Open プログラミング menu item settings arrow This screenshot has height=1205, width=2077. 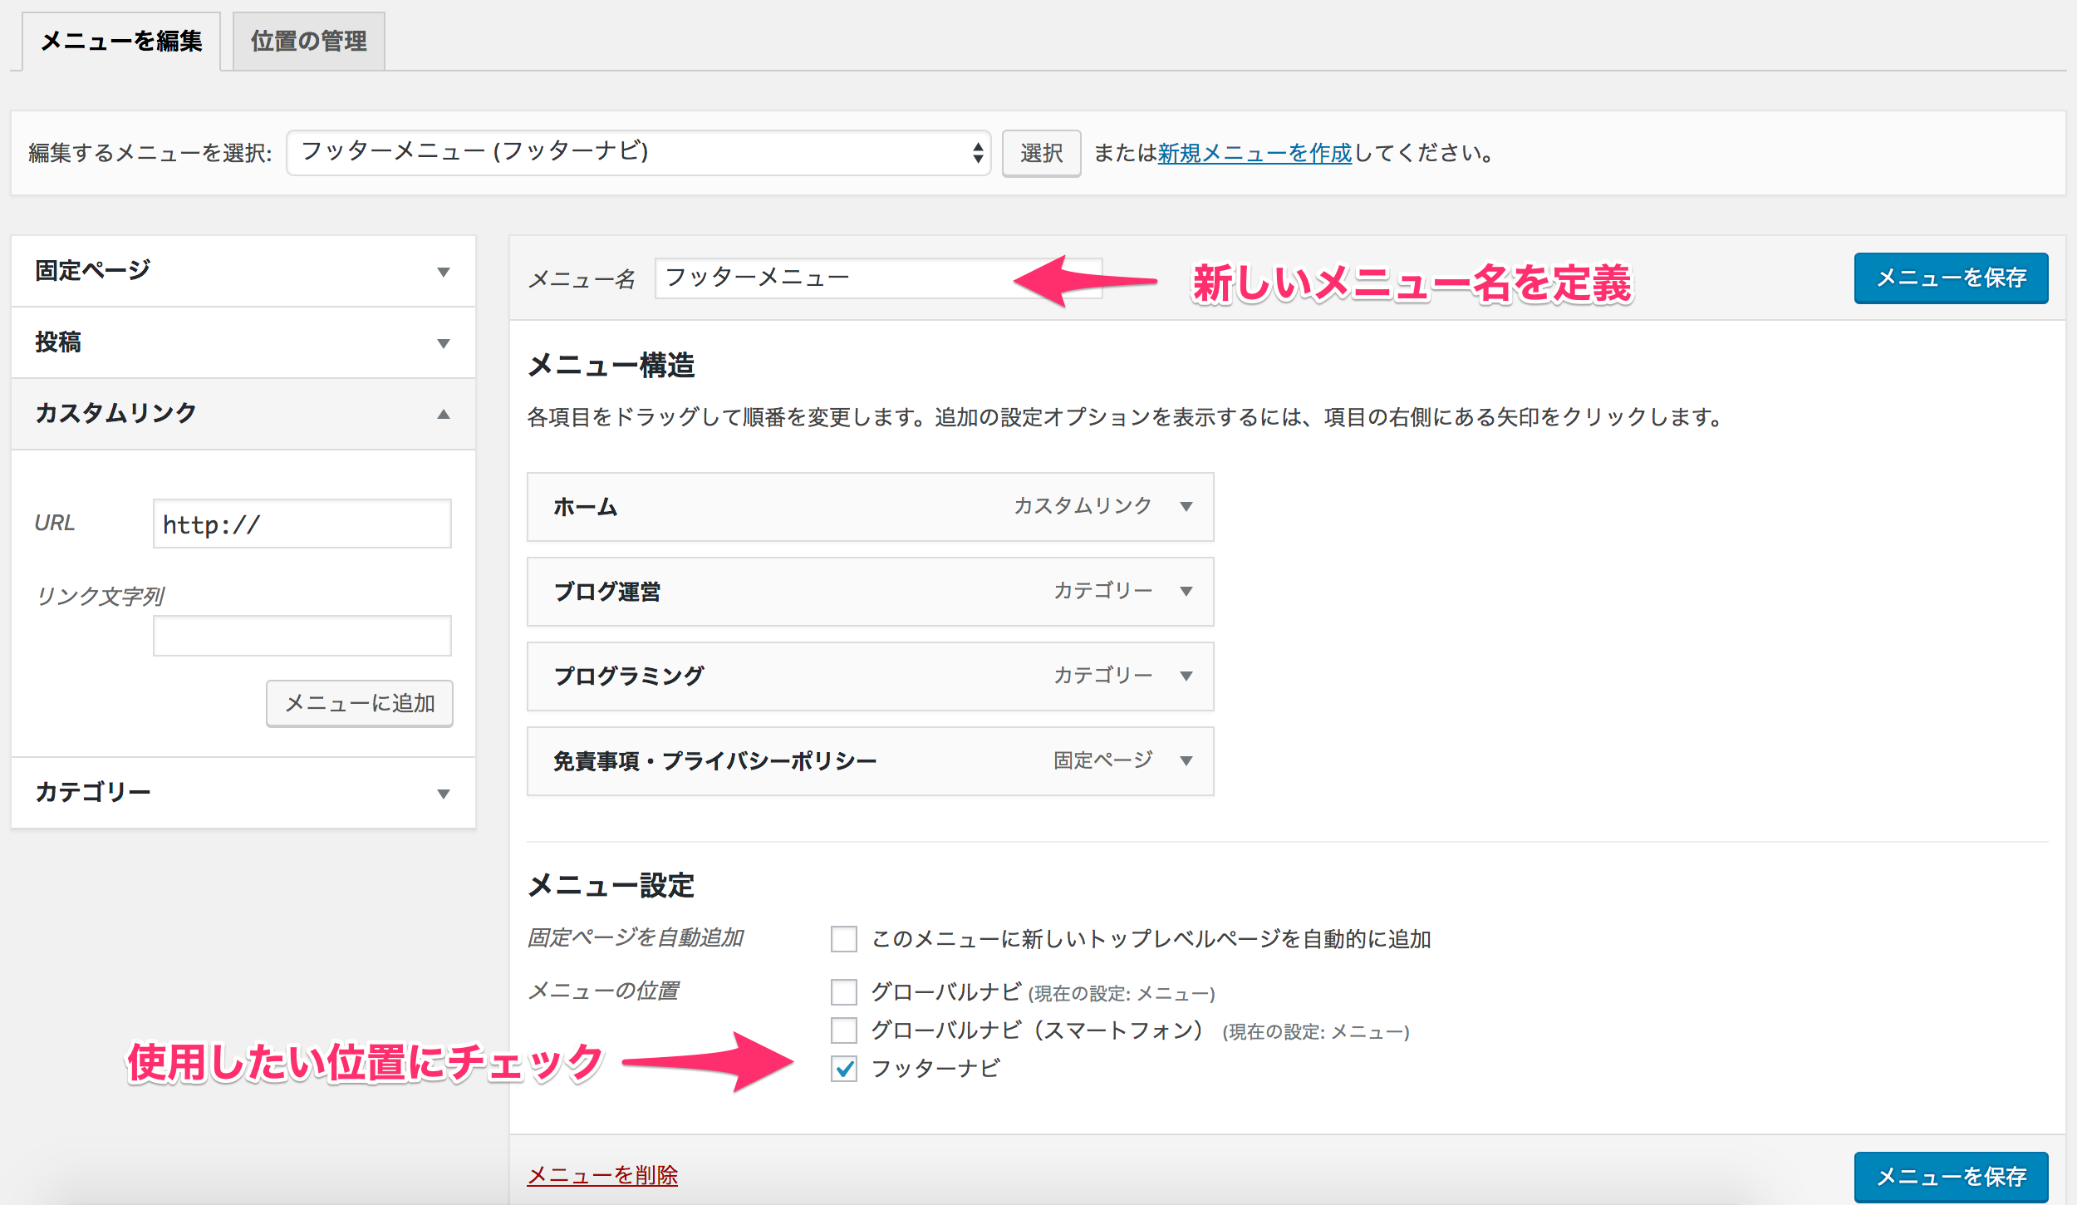[x=1186, y=676]
